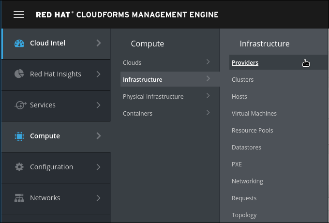The image size is (329, 223).
Task: Open the PXE page
Action: pyautogui.click(x=237, y=164)
